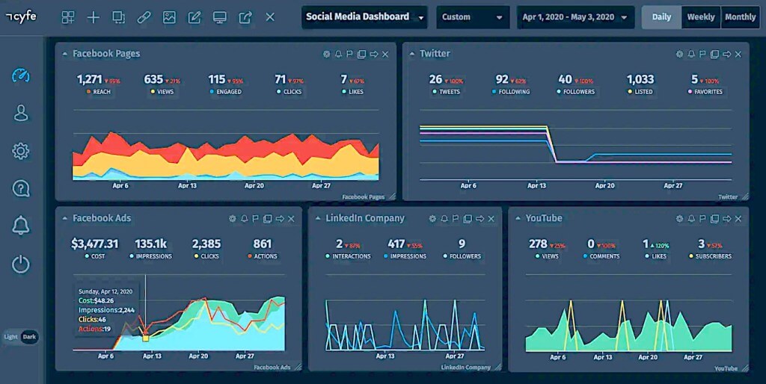Click the Facebook Pages widget bell icon
The image size is (766, 384).
pos(338,54)
